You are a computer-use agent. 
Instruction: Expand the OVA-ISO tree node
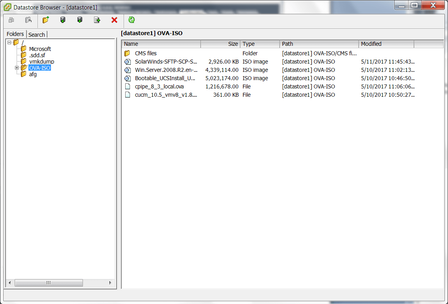coord(17,68)
